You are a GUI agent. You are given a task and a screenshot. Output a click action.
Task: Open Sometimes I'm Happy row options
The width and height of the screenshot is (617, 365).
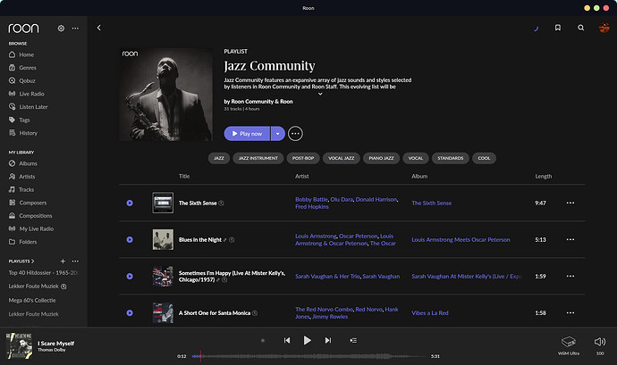571,277
